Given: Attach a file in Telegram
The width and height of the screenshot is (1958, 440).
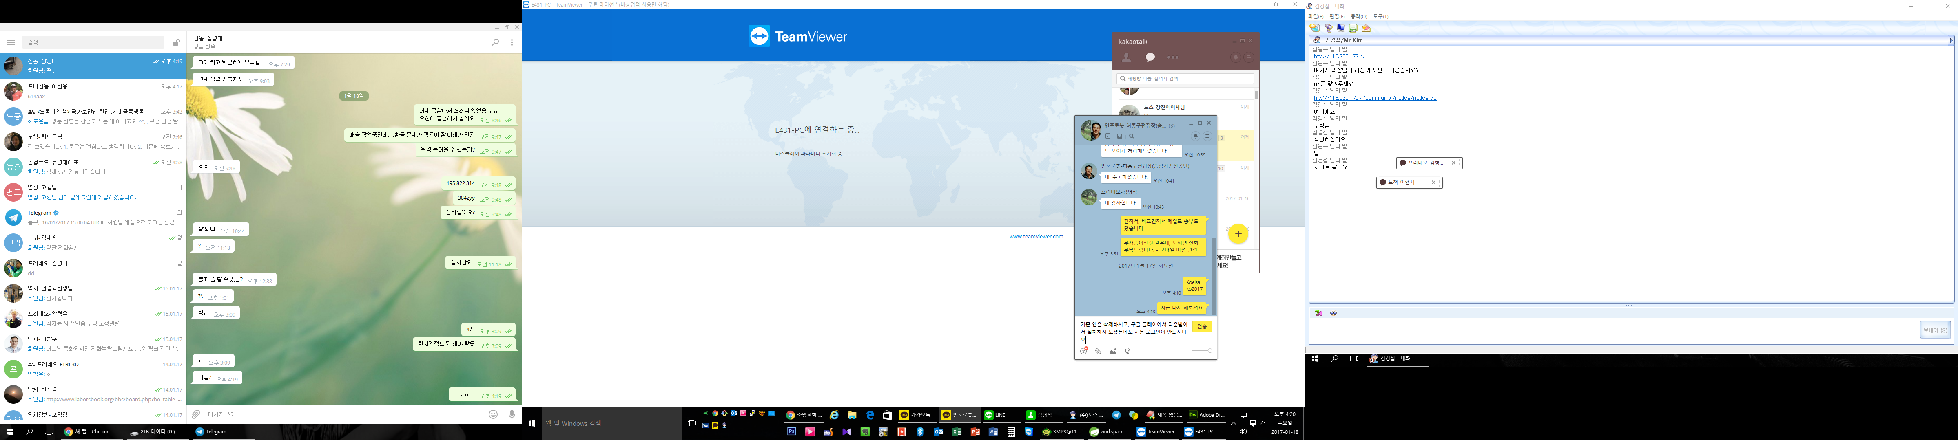Looking at the screenshot, I should tap(196, 414).
